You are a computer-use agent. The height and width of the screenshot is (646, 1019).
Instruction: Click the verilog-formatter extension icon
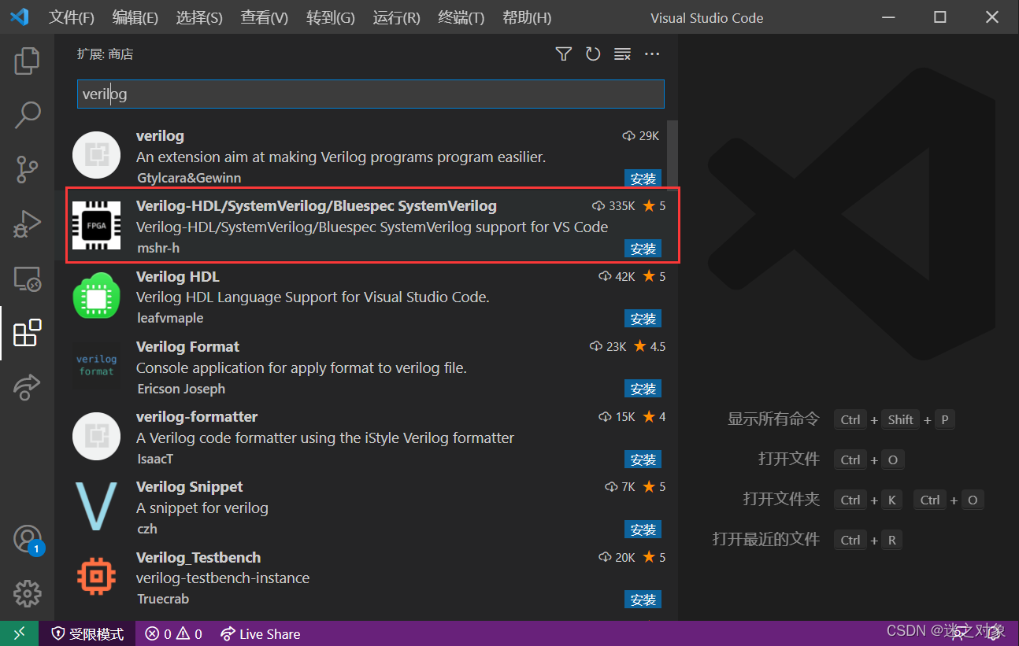pos(96,436)
